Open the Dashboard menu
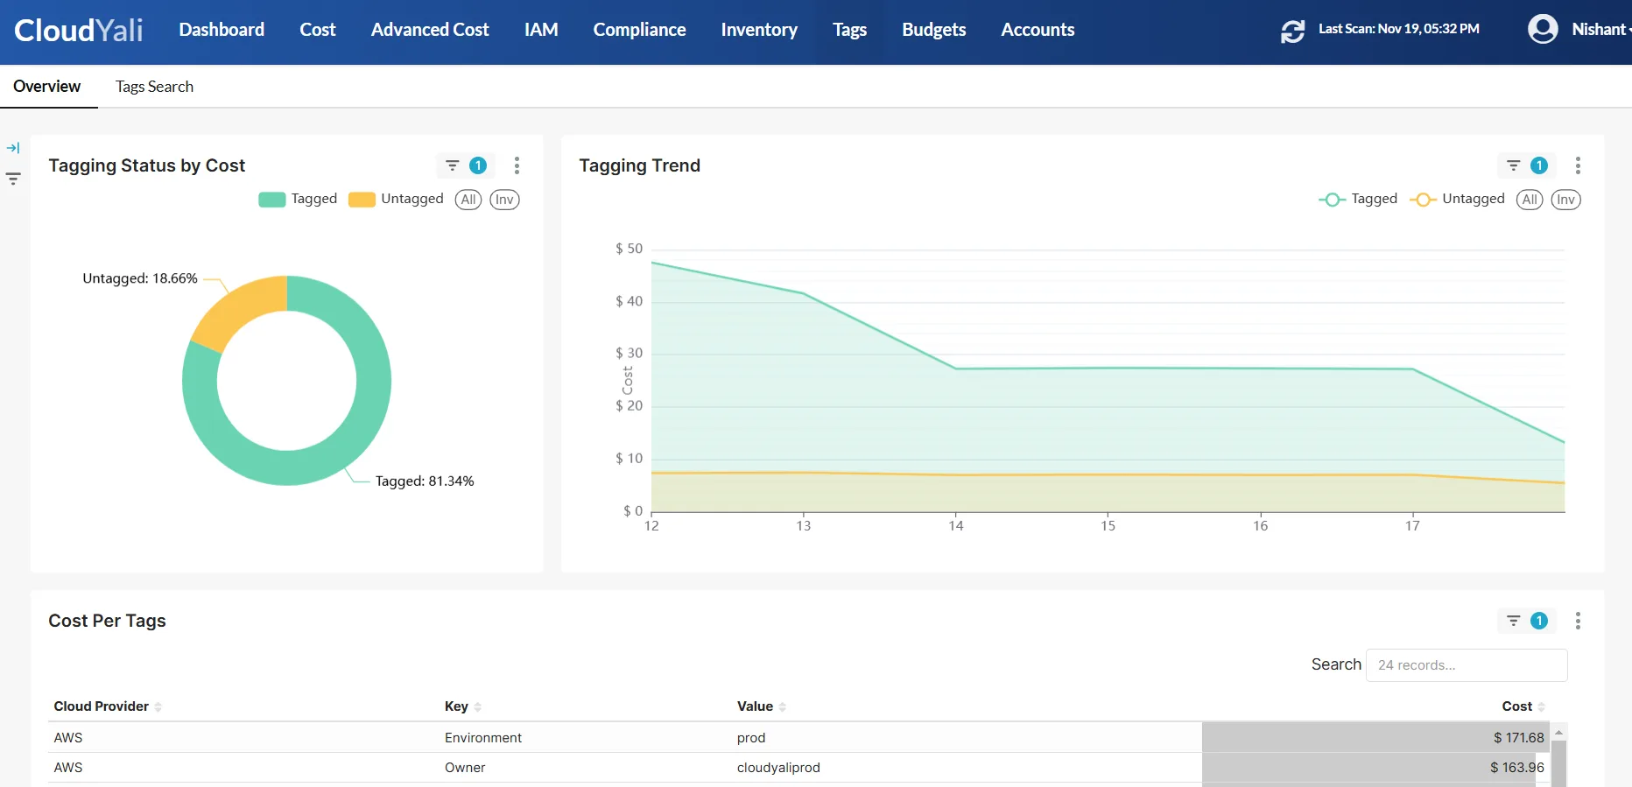 click(222, 30)
